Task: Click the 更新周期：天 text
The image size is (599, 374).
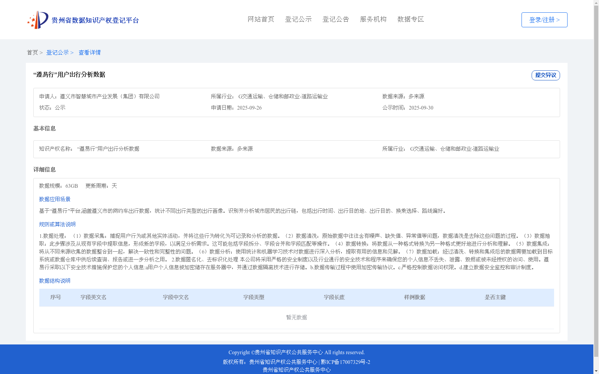Action: [x=101, y=186]
